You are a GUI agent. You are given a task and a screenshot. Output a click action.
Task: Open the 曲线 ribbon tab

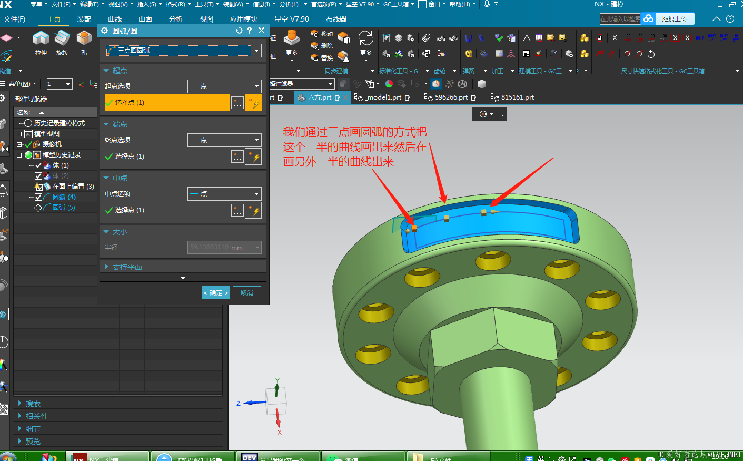coord(115,19)
